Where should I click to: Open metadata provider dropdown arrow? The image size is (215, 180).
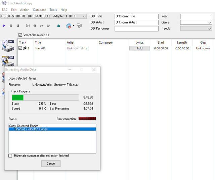[74, 26]
